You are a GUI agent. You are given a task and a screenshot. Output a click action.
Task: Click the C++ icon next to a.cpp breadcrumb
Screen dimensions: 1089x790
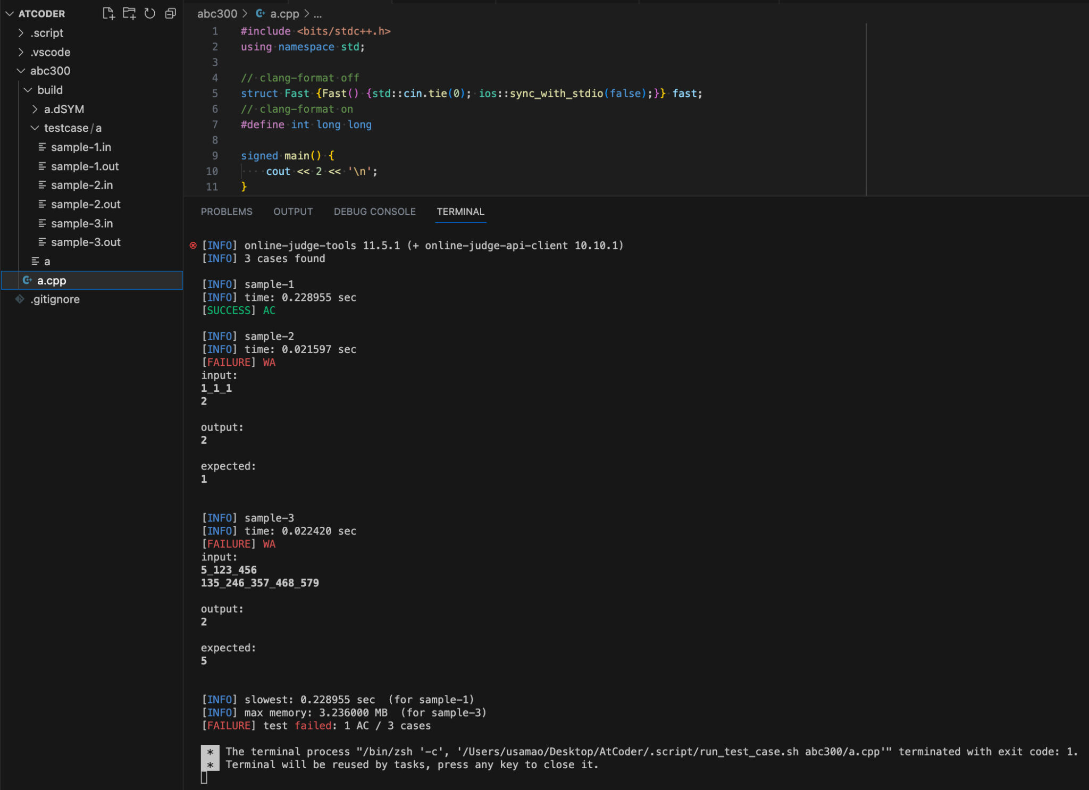tap(260, 14)
